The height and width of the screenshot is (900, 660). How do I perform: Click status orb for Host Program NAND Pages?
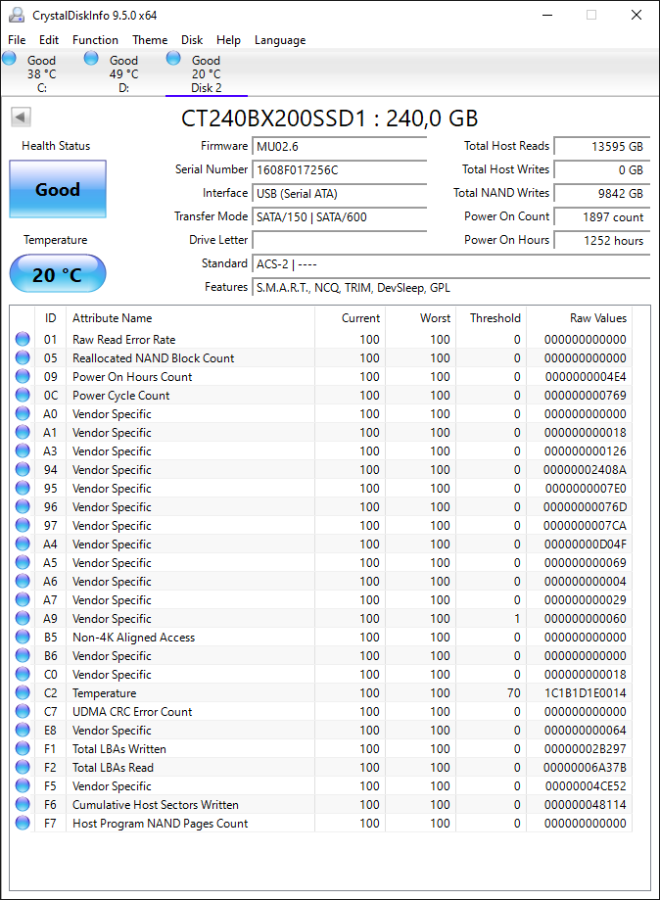pyautogui.click(x=23, y=823)
